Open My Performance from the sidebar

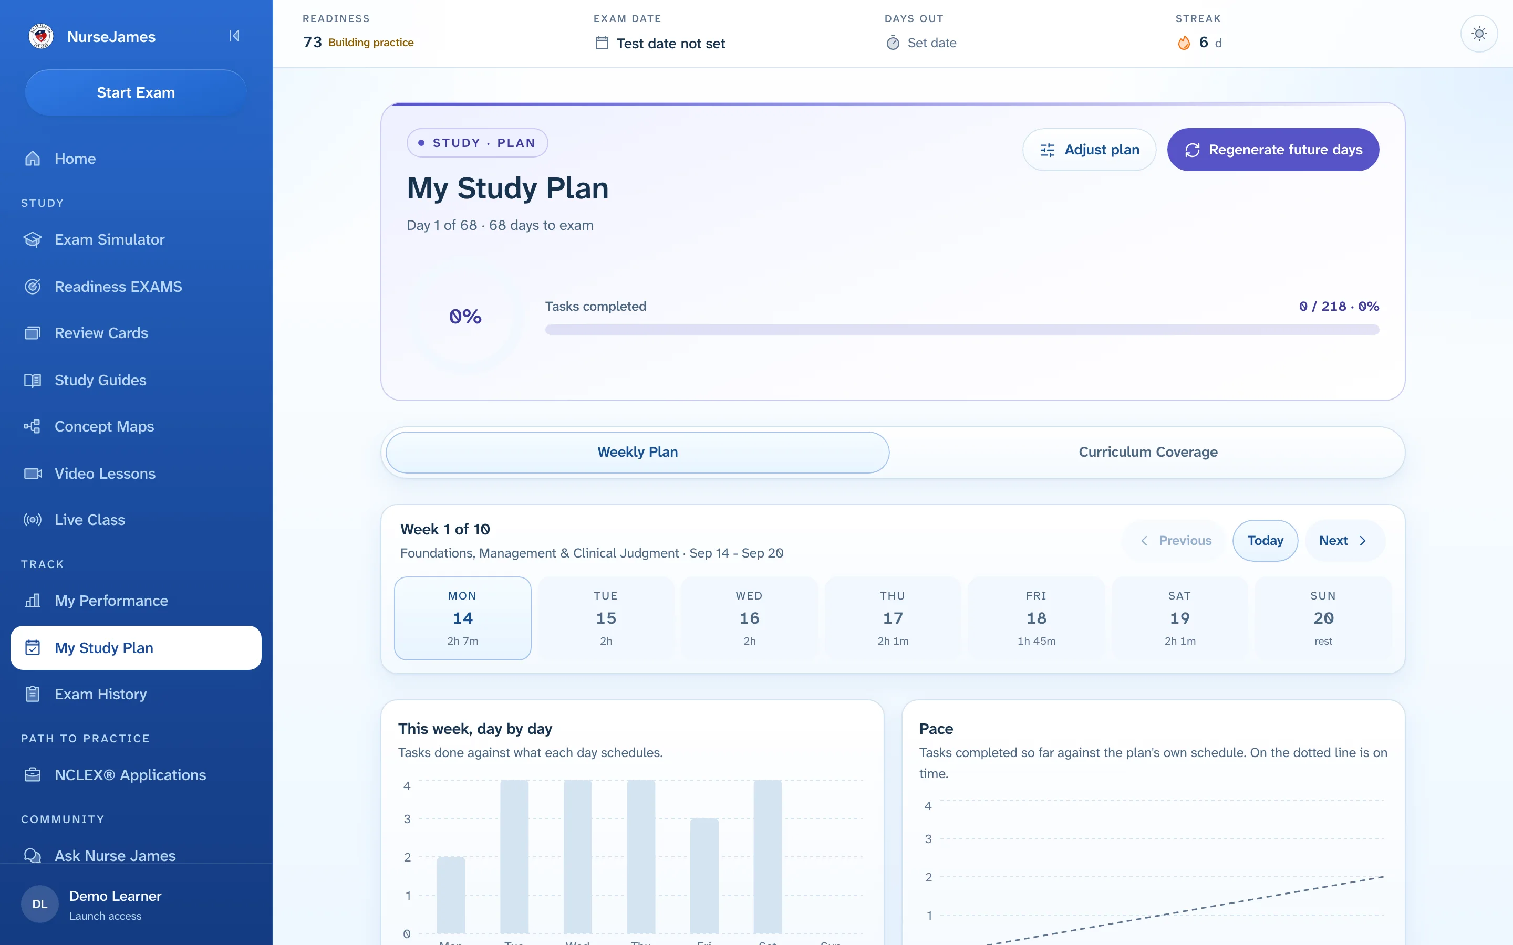(x=136, y=601)
